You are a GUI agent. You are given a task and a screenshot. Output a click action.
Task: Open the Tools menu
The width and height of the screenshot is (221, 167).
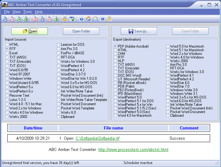point(28,12)
